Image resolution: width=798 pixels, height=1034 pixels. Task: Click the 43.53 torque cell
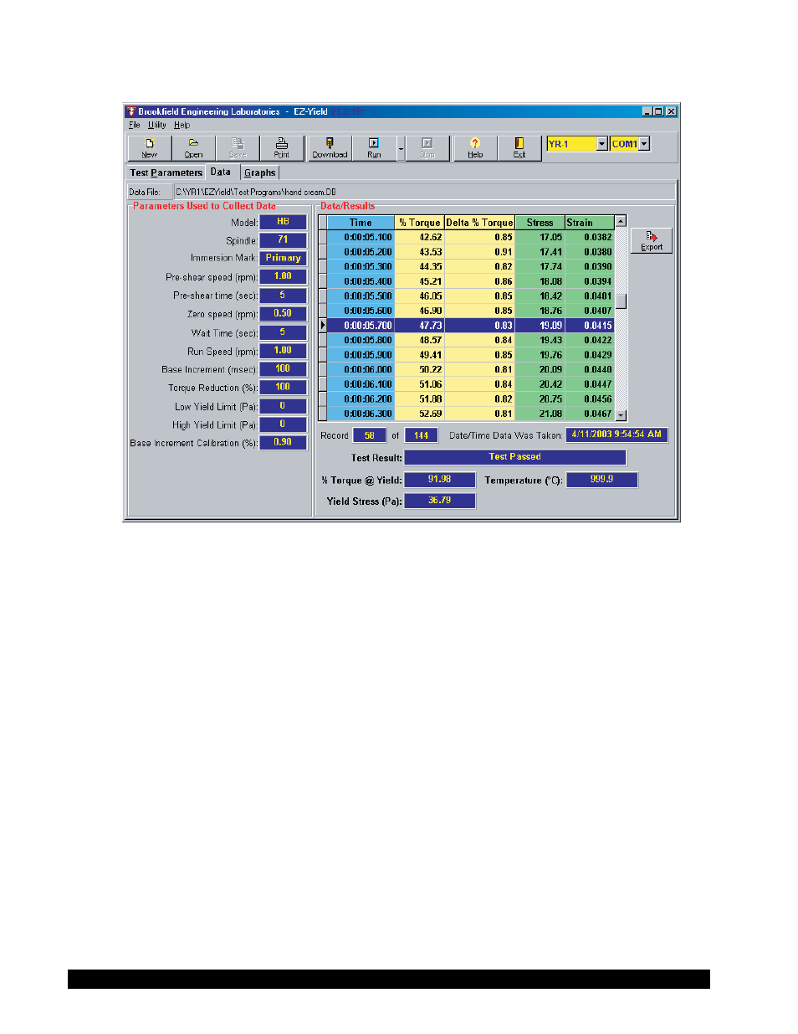point(420,252)
